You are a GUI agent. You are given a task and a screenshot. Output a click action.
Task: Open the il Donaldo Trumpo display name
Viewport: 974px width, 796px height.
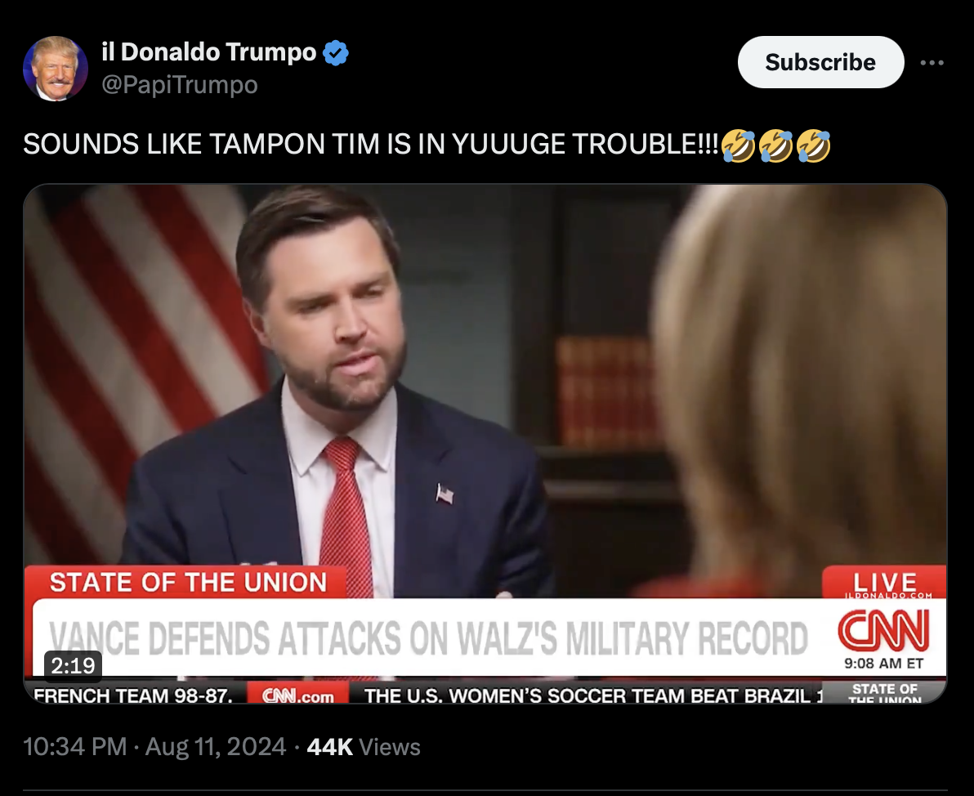[209, 52]
